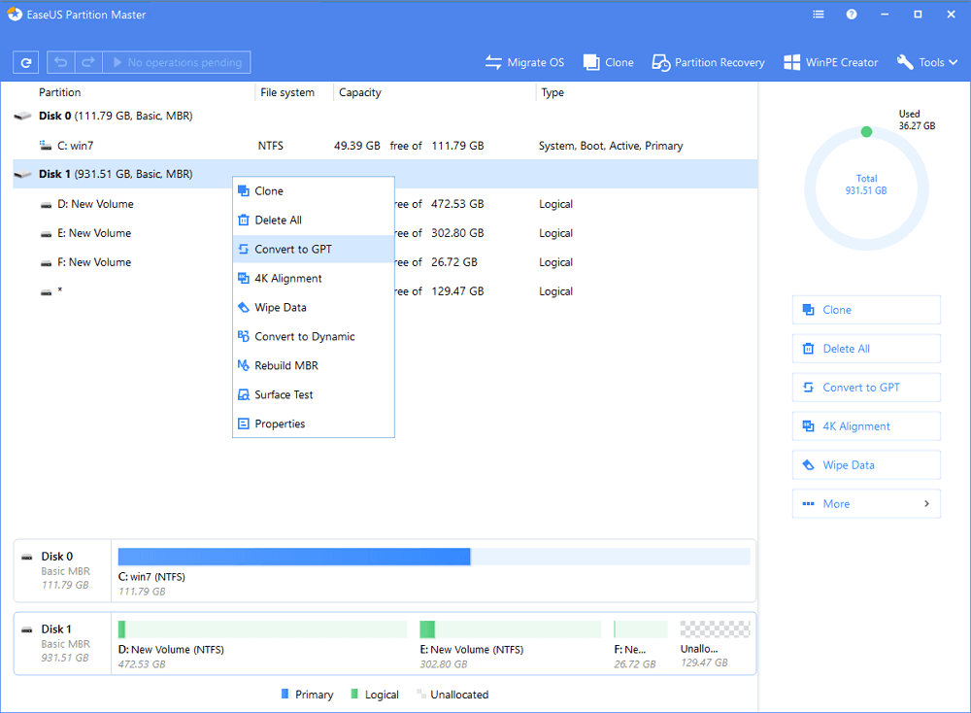Run Surface Test from context menu
The width and height of the screenshot is (971, 713).
pyautogui.click(x=314, y=394)
